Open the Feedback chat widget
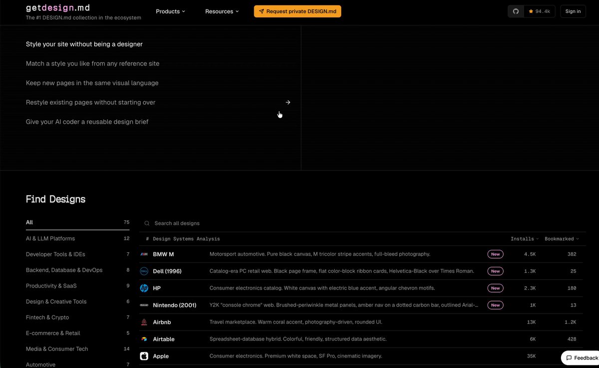The height and width of the screenshot is (368, 599). tap(582, 358)
